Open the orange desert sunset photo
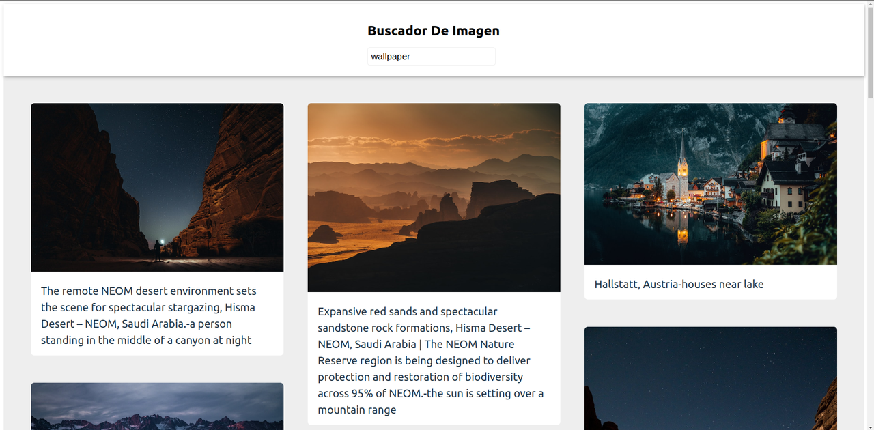The width and height of the screenshot is (874, 430). 434,198
